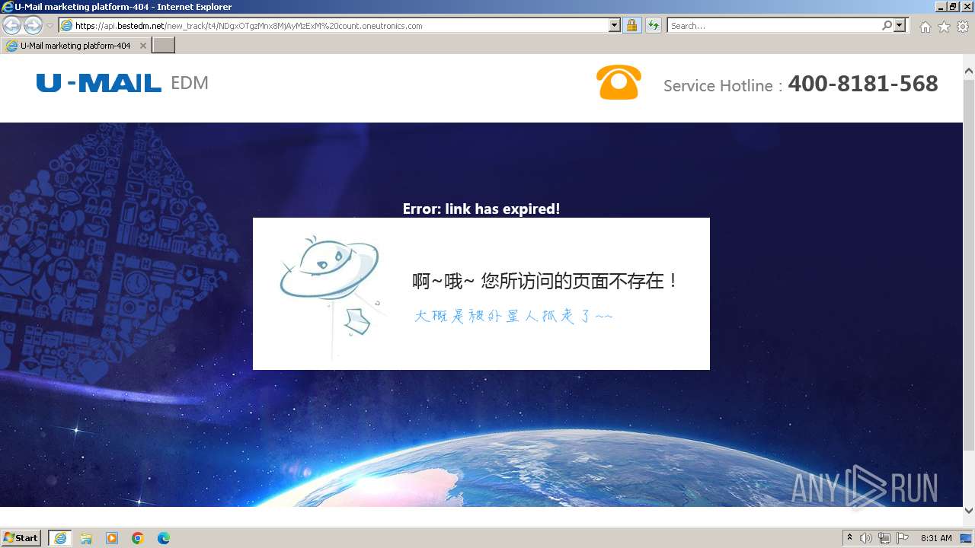Launch Edge from the taskbar

[164, 538]
